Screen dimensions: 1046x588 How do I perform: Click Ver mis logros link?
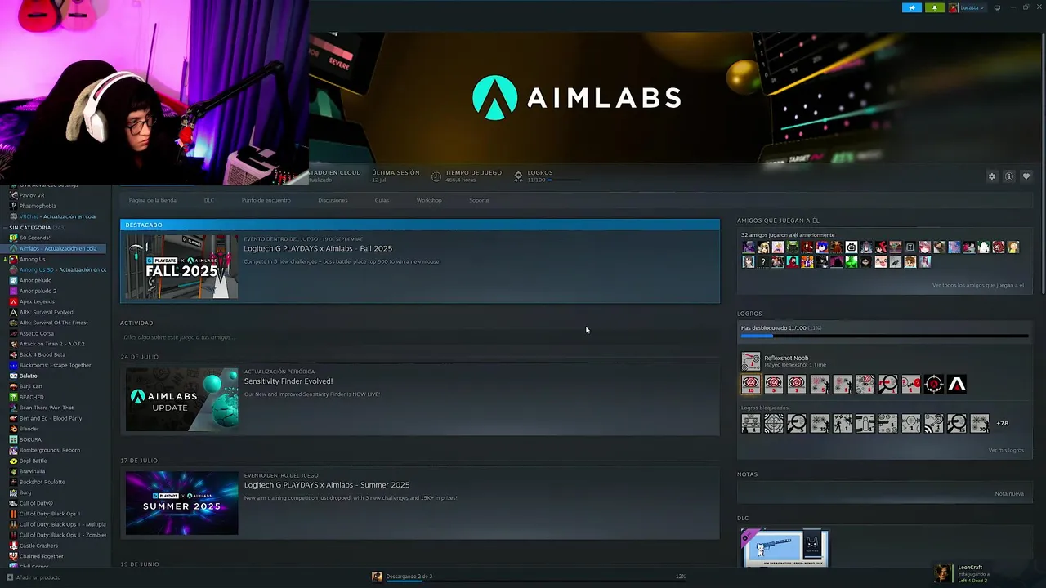[x=1006, y=450]
